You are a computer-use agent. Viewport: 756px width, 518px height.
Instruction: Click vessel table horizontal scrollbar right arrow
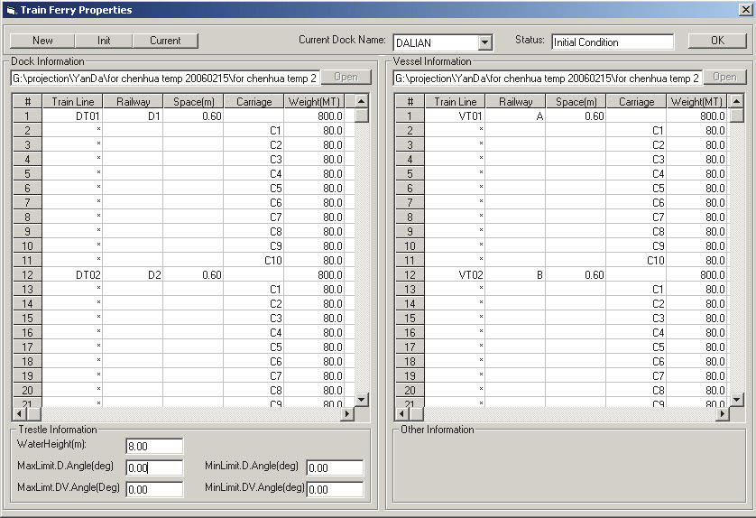pyautogui.click(x=723, y=414)
